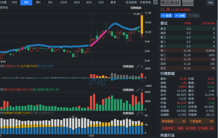The width and height of the screenshot is (218, 138).
Task: Open 切换指标 for the 累计攻击动能 panel
Action: [x=128, y=90]
